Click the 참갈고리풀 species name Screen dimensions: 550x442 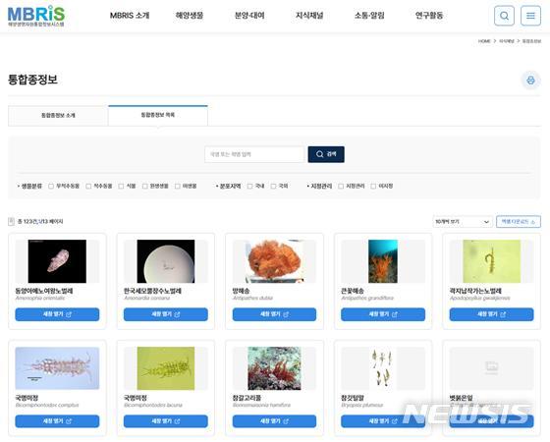247,398
